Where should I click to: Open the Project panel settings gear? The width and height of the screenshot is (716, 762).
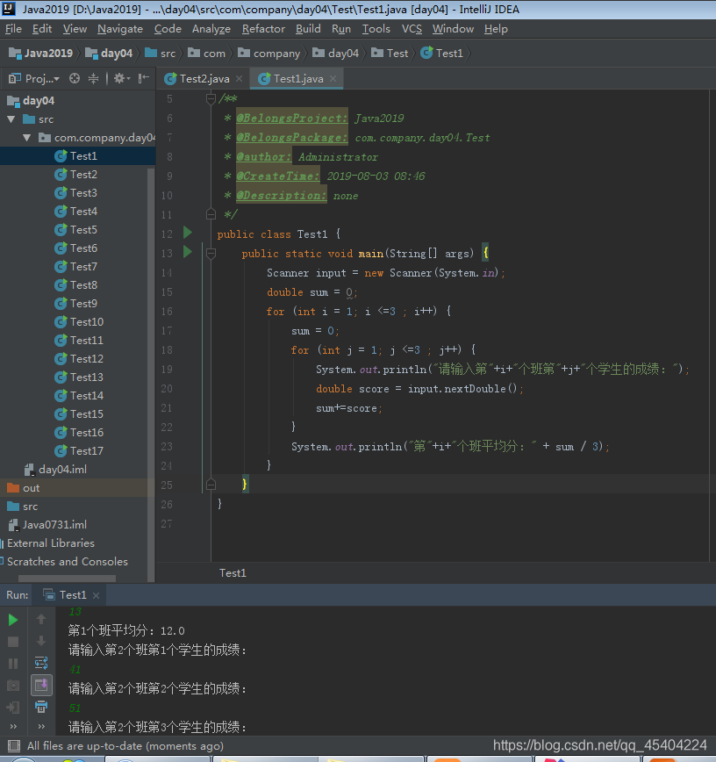click(x=121, y=78)
